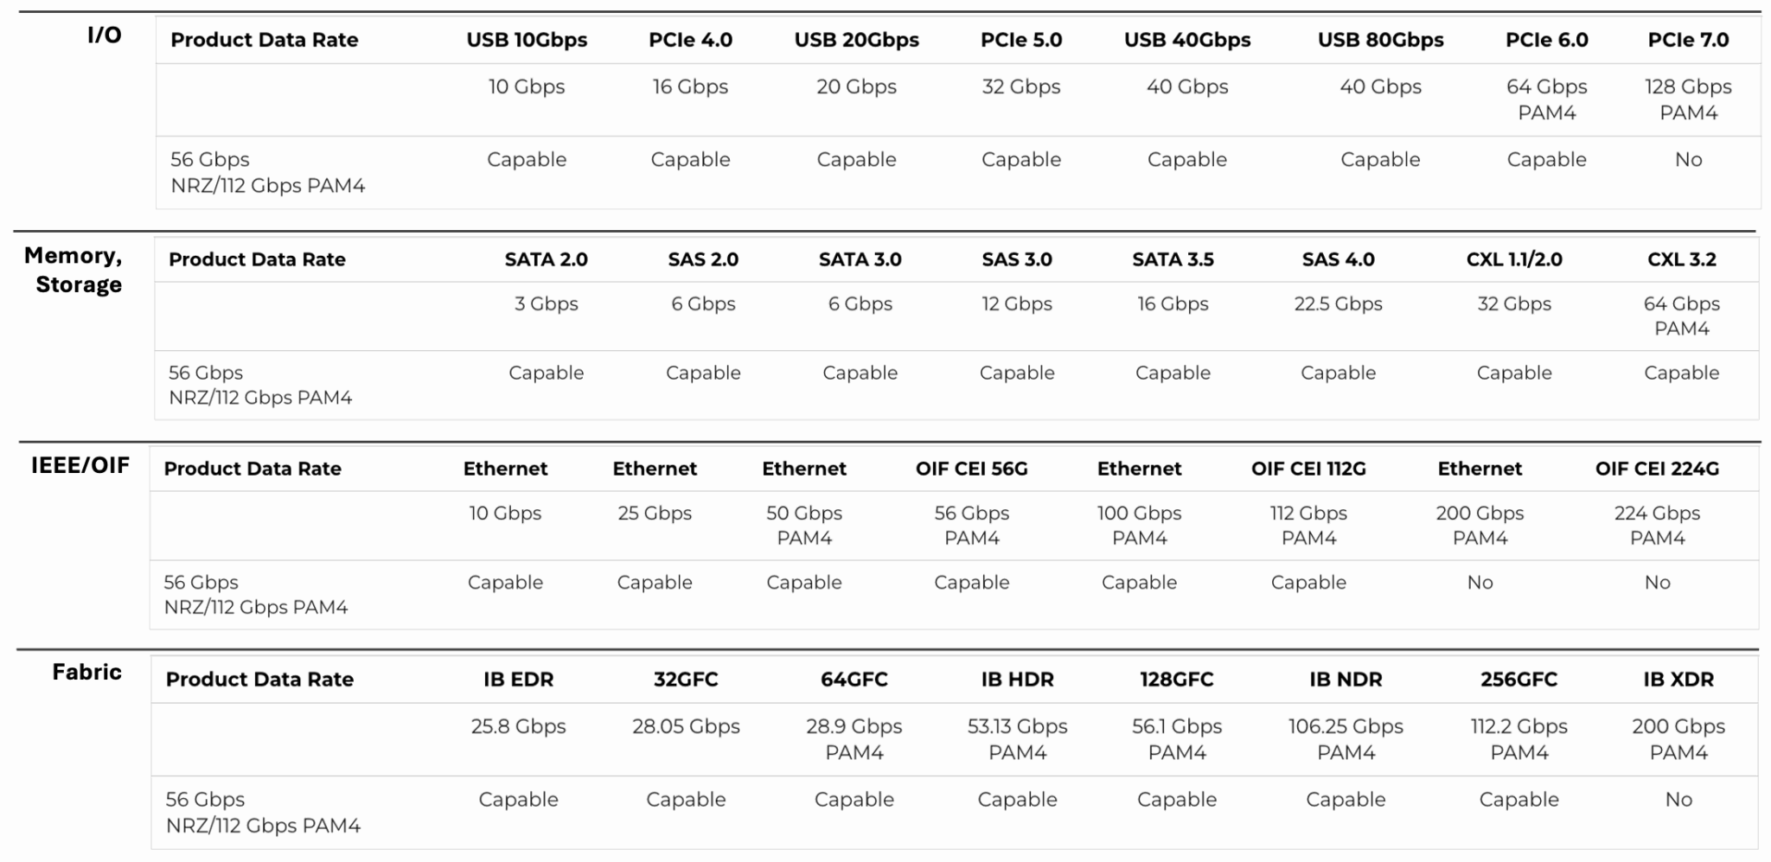
Task: Click the IB XDR column header
Action: [x=1678, y=680]
